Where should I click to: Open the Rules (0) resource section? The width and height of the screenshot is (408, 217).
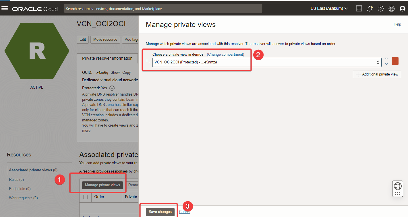[16, 179]
